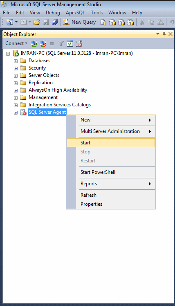Toggle the Object Explorer auto-hide pin

164,34
